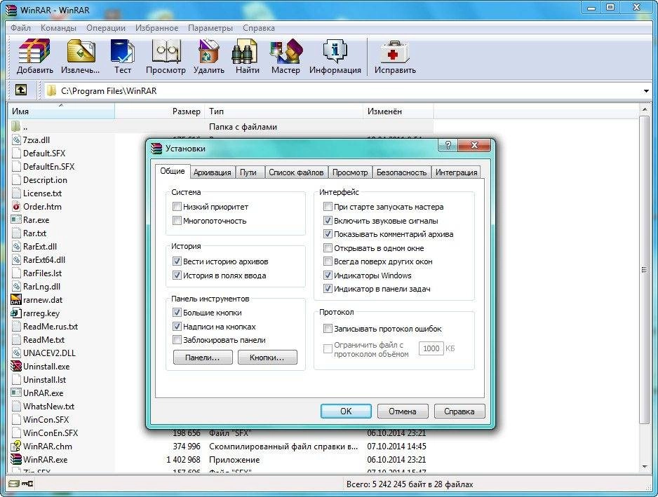Screen dimensions: 658x497
Task: Enable the Низкий приоритет checkbox
Action: [x=177, y=206]
